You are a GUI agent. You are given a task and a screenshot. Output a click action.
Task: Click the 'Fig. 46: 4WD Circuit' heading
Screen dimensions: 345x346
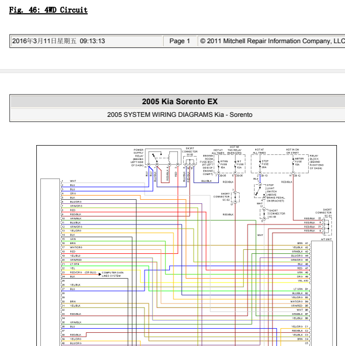tap(48, 10)
